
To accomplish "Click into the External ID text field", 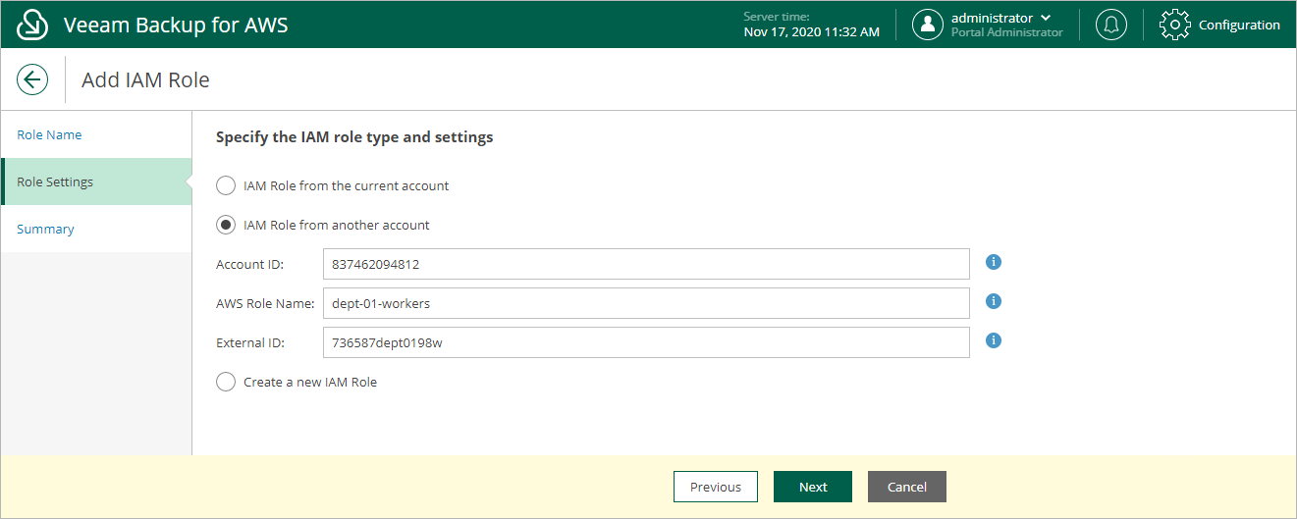I will coord(646,342).
